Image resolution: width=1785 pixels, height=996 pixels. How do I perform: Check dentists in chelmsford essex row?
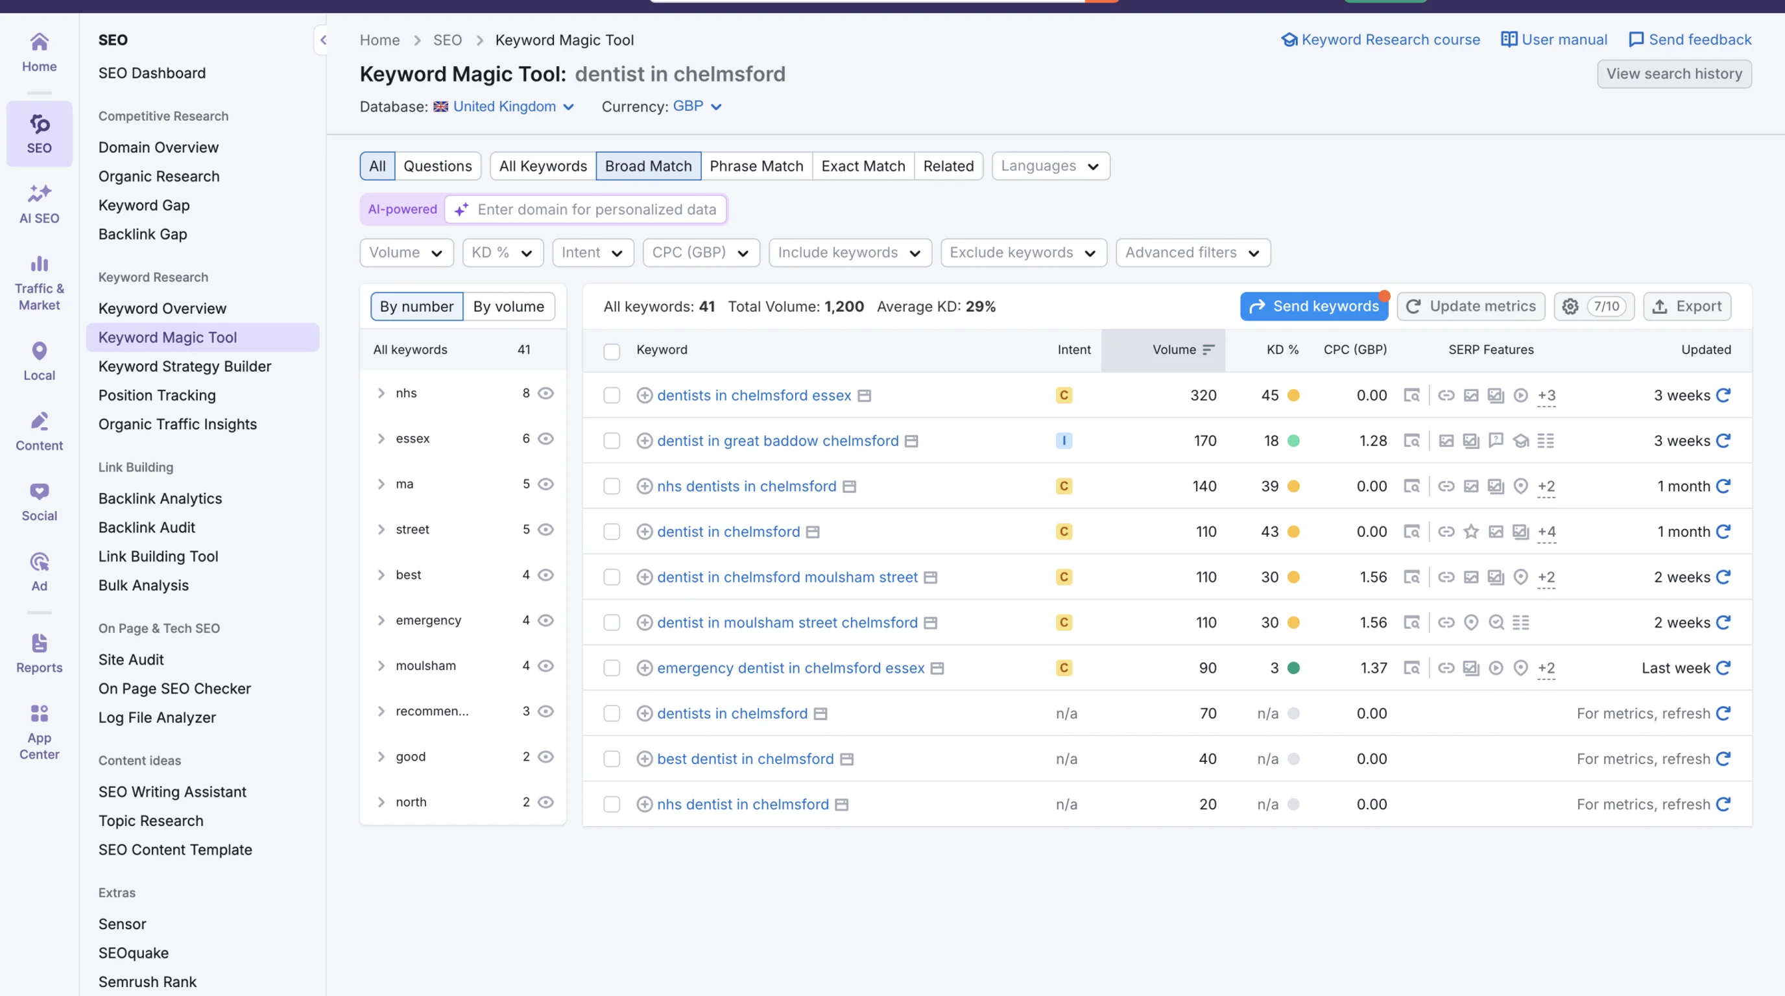point(611,396)
